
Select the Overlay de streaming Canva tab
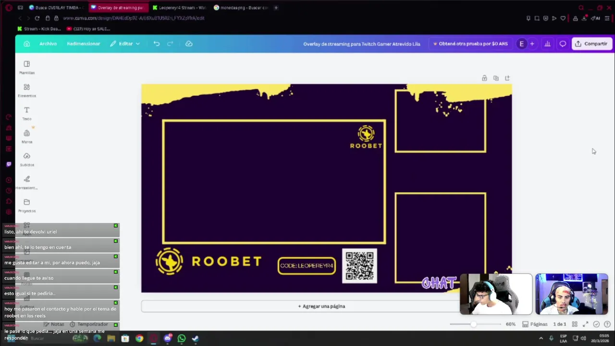118,8
